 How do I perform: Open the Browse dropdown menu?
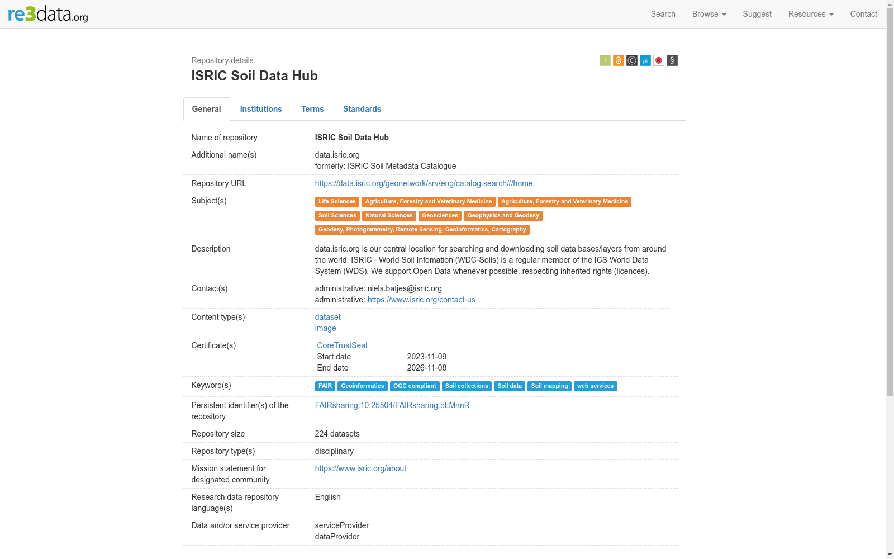coord(709,14)
